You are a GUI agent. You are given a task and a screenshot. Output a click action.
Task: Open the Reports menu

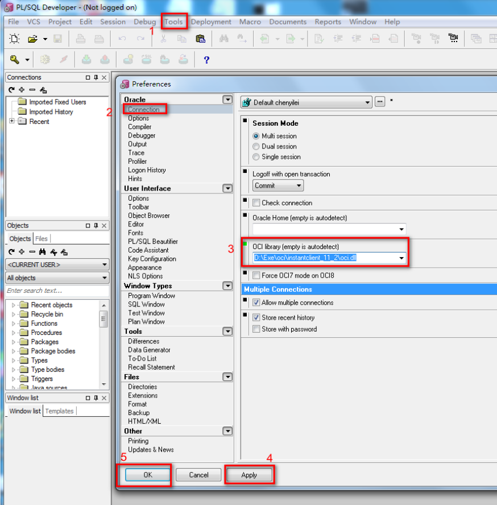point(328,22)
